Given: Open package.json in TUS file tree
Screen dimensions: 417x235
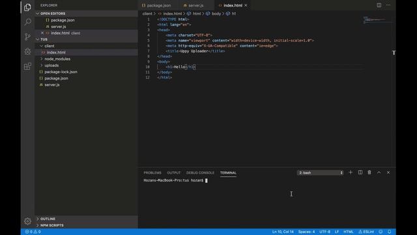Looking at the screenshot, I should (86, 78).
